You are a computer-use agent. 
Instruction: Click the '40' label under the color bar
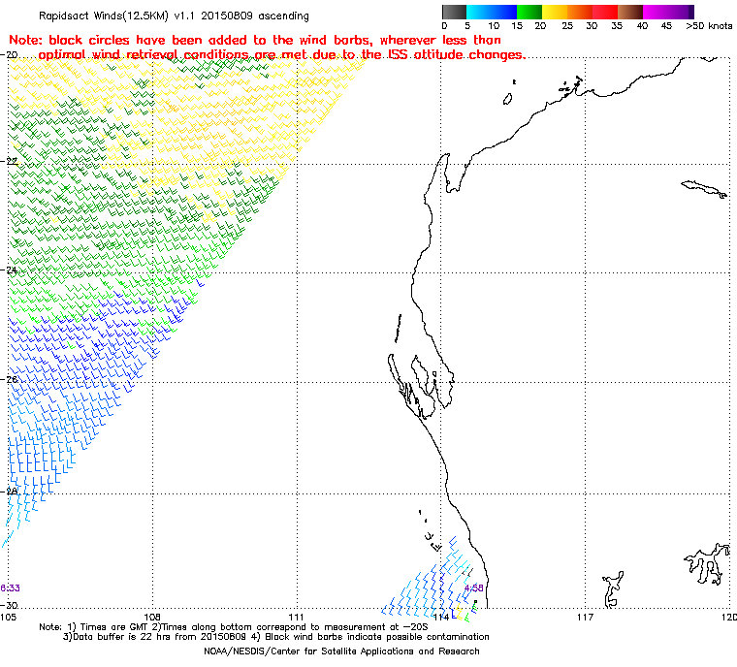642,26
